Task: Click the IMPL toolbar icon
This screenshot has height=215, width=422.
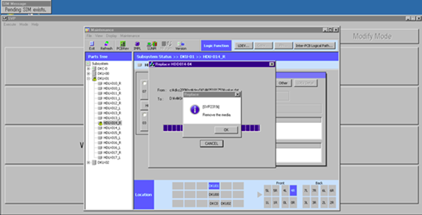Action: click(x=137, y=44)
